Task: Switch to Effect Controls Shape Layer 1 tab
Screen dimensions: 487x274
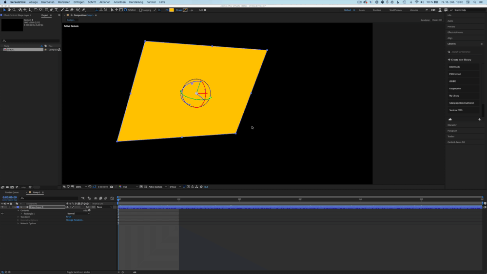Action: click(17, 15)
